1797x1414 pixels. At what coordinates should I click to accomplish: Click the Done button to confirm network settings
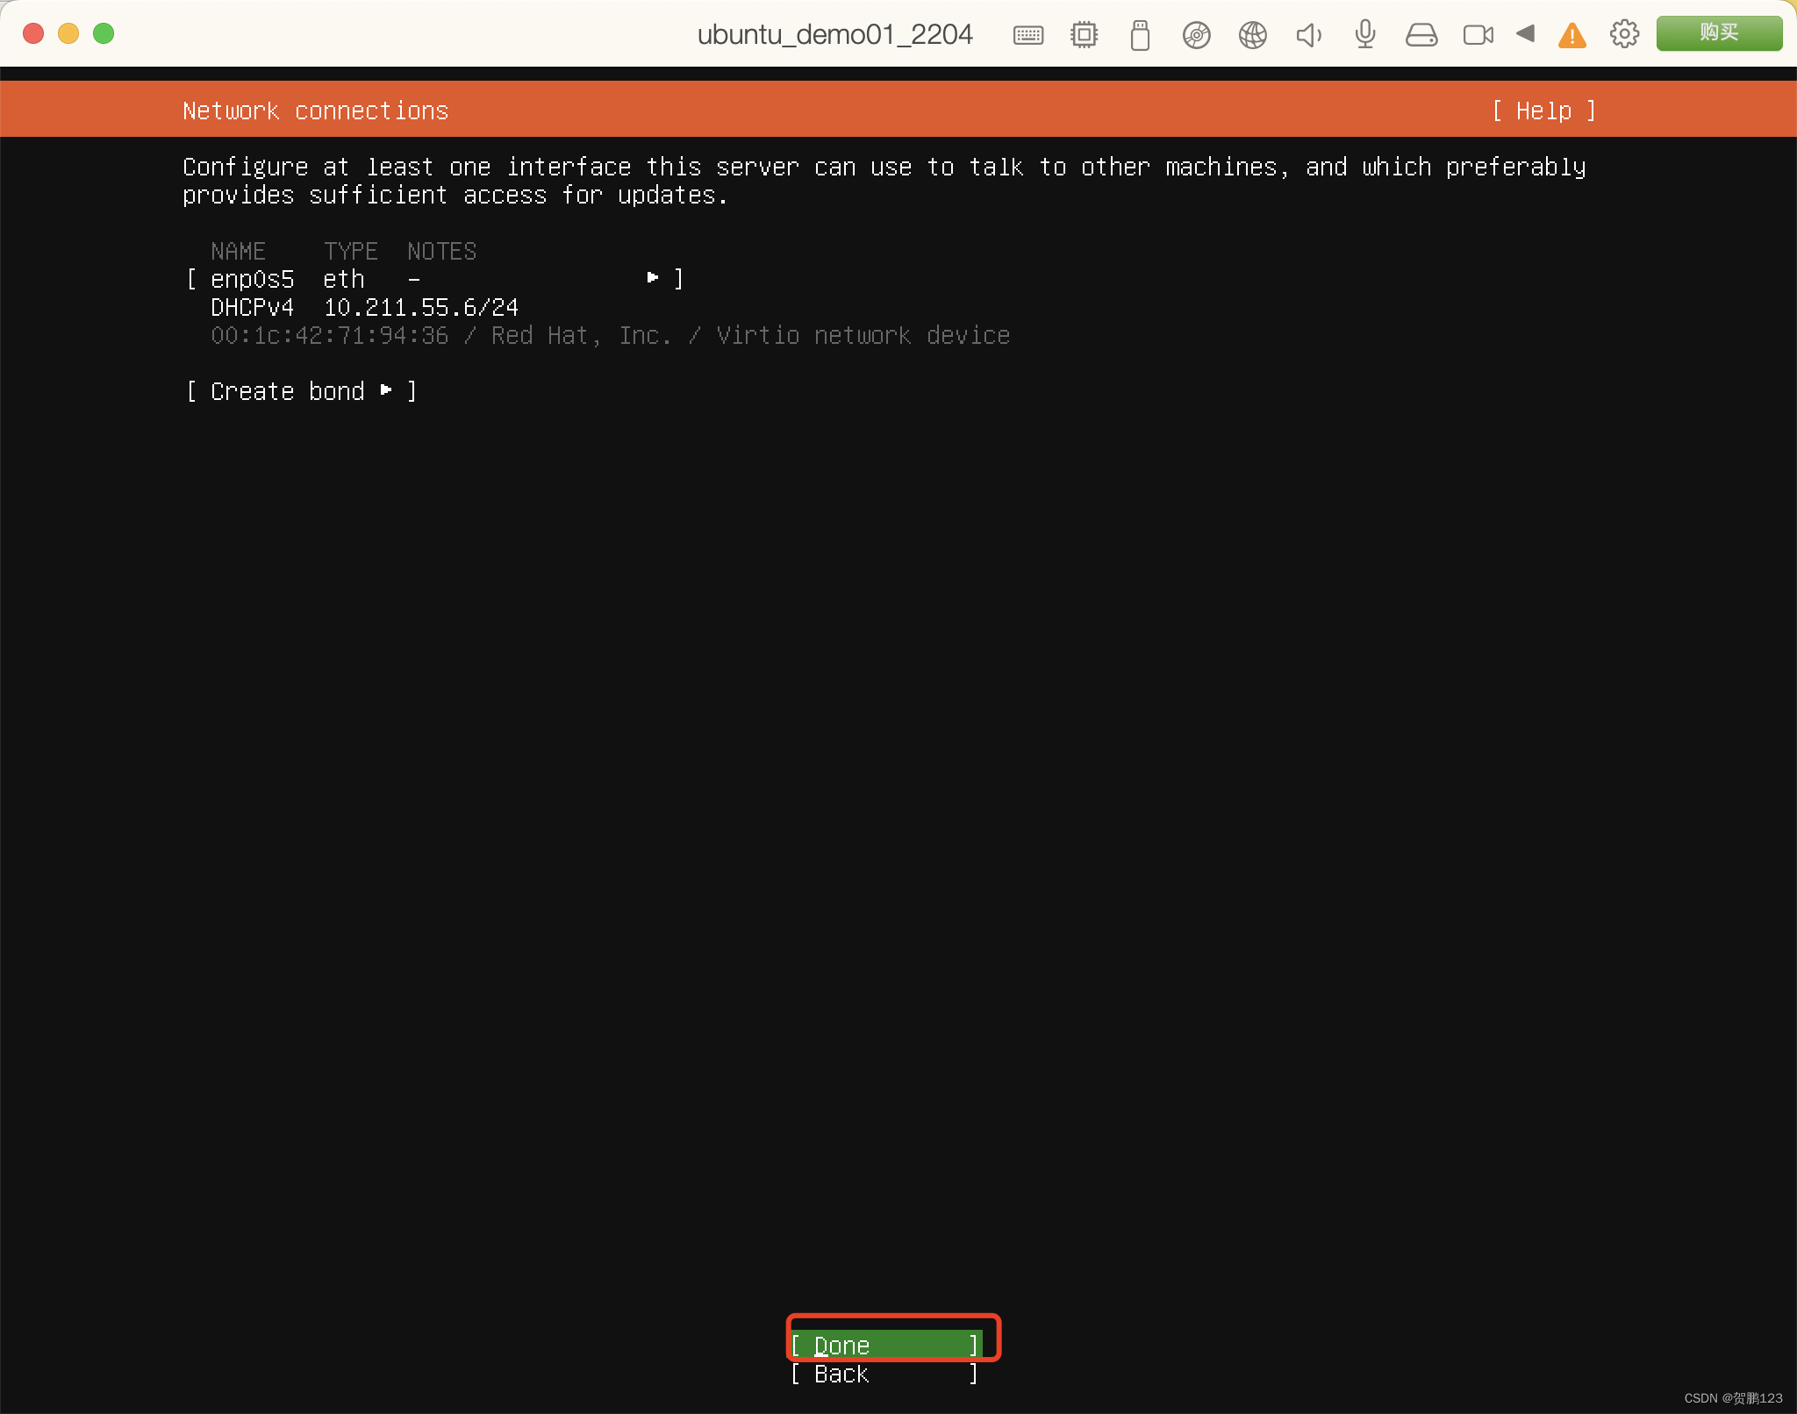pos(891,1344)
